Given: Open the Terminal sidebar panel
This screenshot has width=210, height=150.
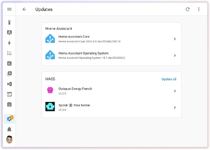Looking at the screenshot, I should [9, 94].
